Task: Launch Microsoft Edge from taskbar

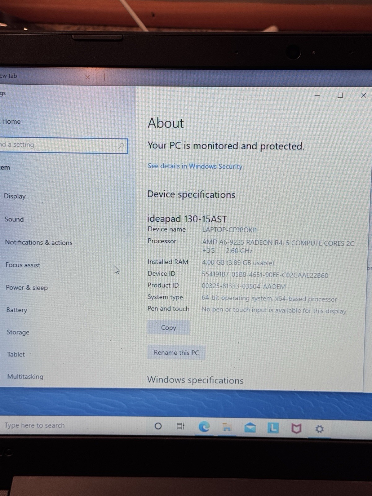Action: coord(204,427)
